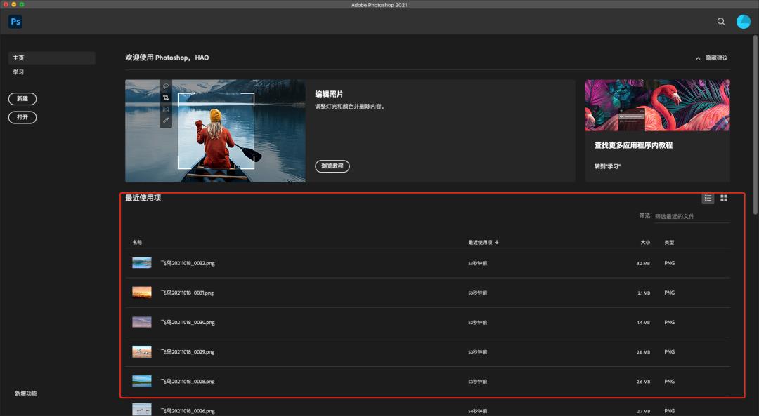The height and width of the screenshot is (416, 759).
Task: Click the 打开 button
Action: click(22, 117)
